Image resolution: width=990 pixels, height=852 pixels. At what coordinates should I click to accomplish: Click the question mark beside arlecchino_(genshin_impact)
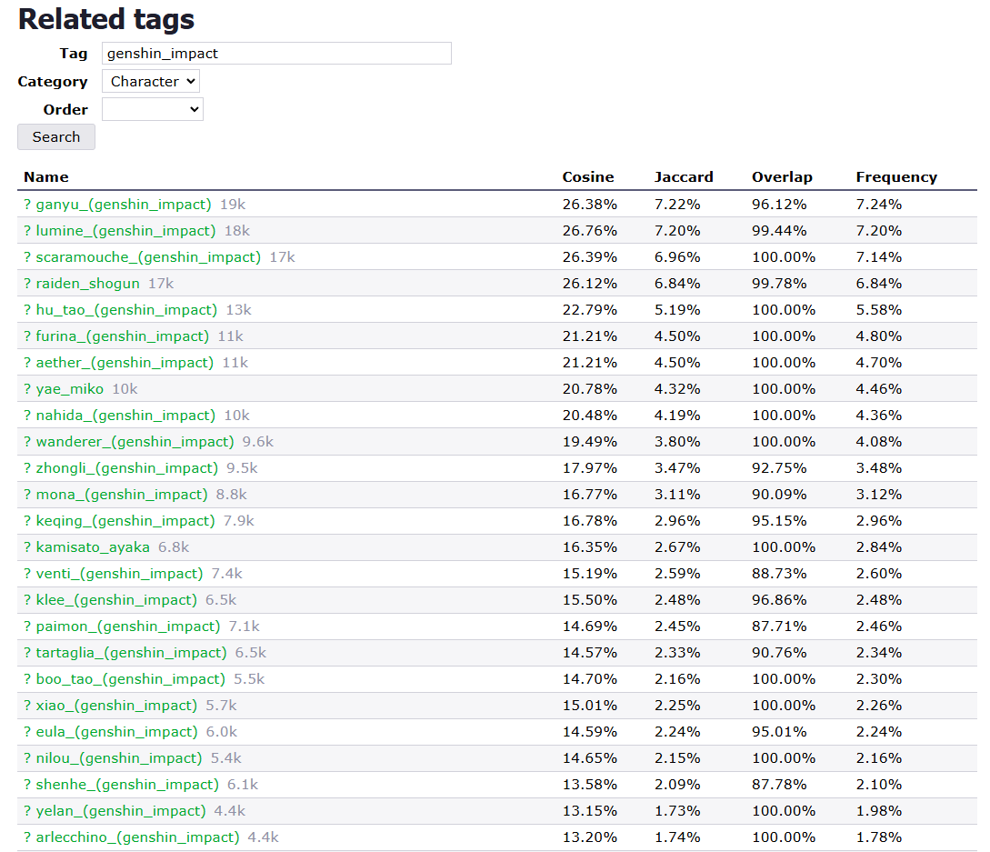coord(27,837)
